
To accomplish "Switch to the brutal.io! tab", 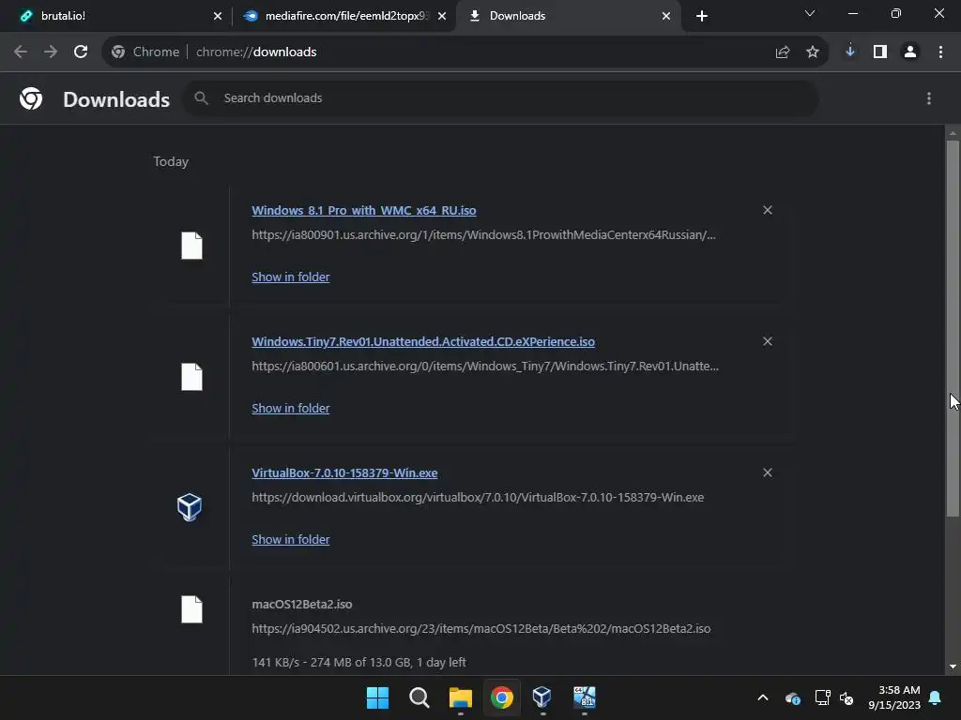I will 116,16.
